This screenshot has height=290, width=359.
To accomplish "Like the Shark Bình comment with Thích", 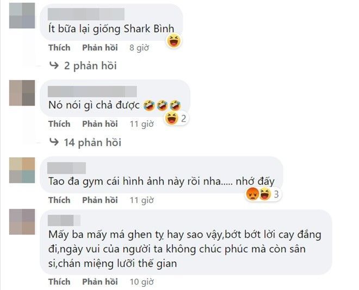I will pyautogui.click(x=59, y=48).
